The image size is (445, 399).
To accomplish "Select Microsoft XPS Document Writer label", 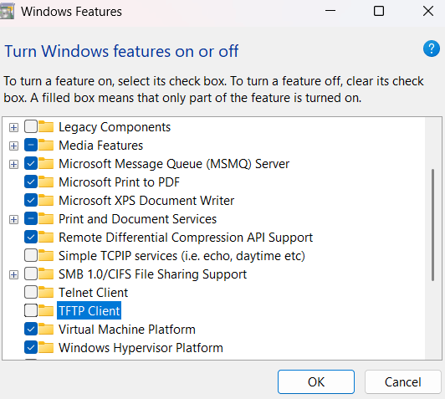I will point(146,201).
